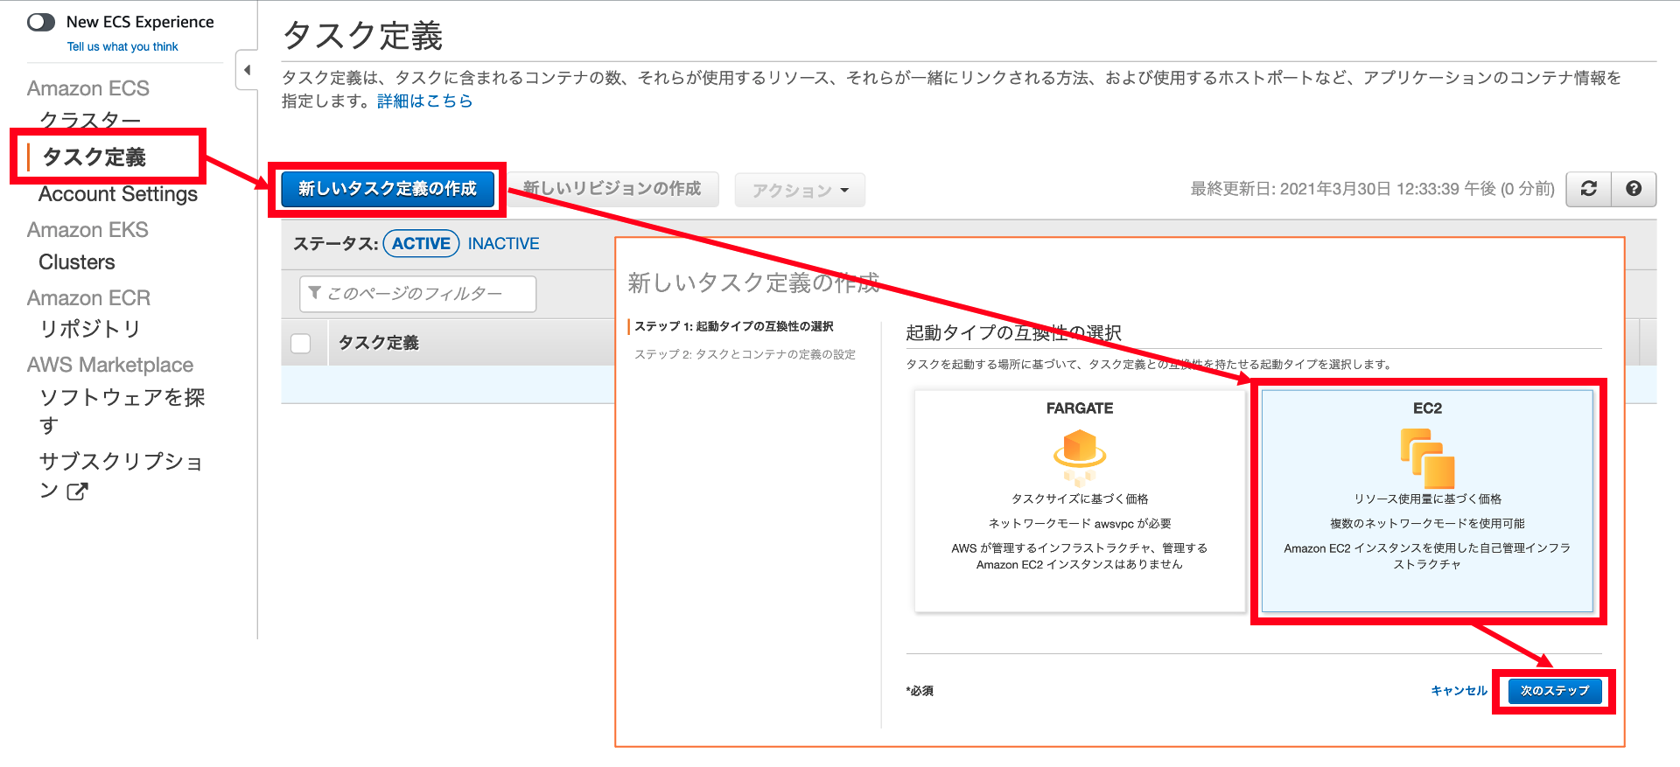Click the Amazon ECR sidebar heading
The width and height of the screenshot is (1680, 767).
click(x=88, y=298)
